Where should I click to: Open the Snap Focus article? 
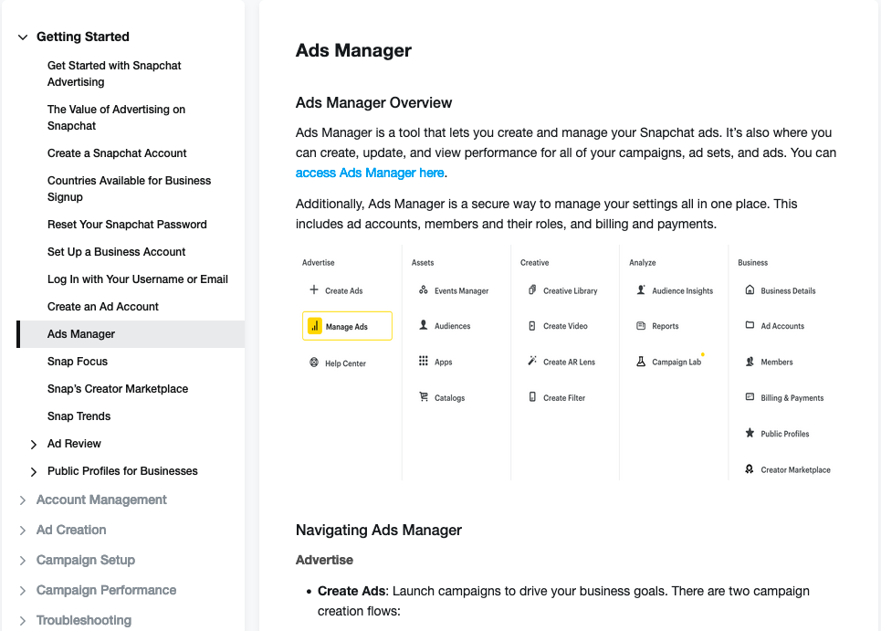coord(78,362)
